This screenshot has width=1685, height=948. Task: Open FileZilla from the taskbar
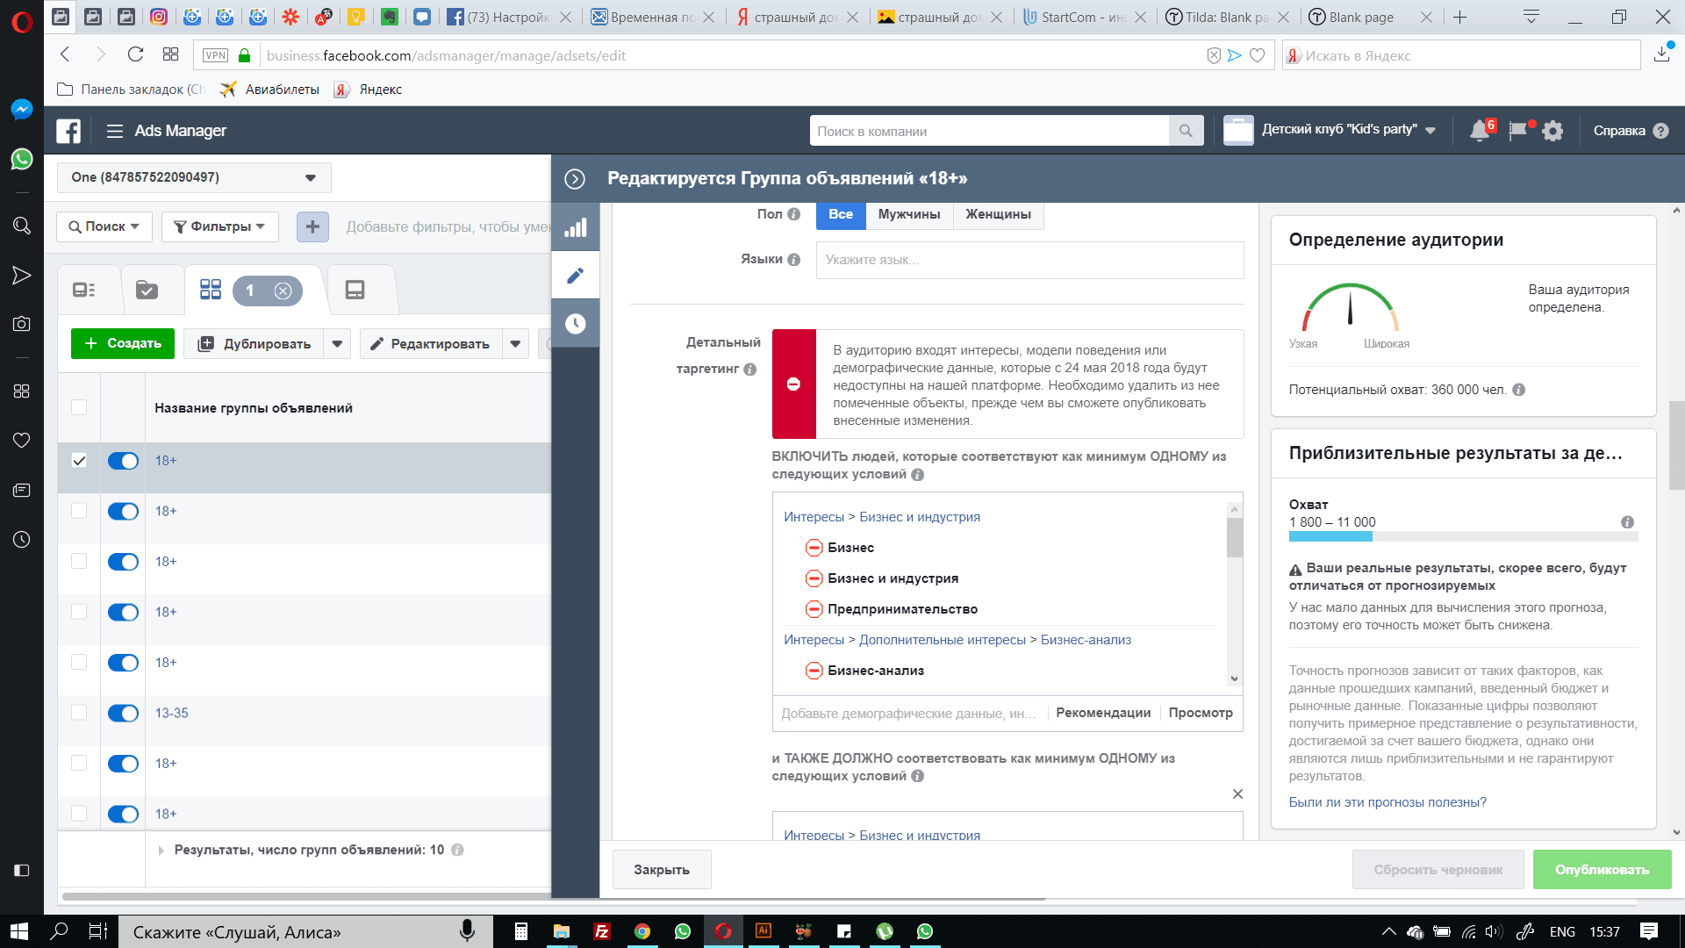pos(602,931)
